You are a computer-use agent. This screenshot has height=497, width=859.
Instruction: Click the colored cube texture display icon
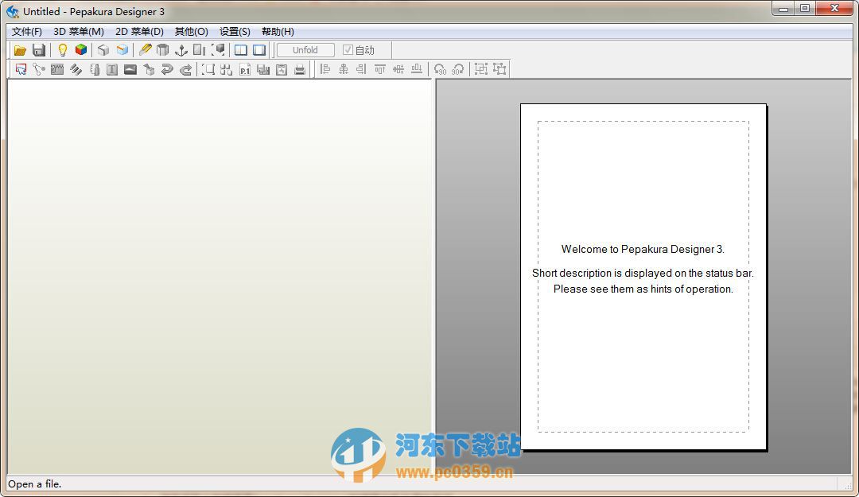(x=81, y=49)
